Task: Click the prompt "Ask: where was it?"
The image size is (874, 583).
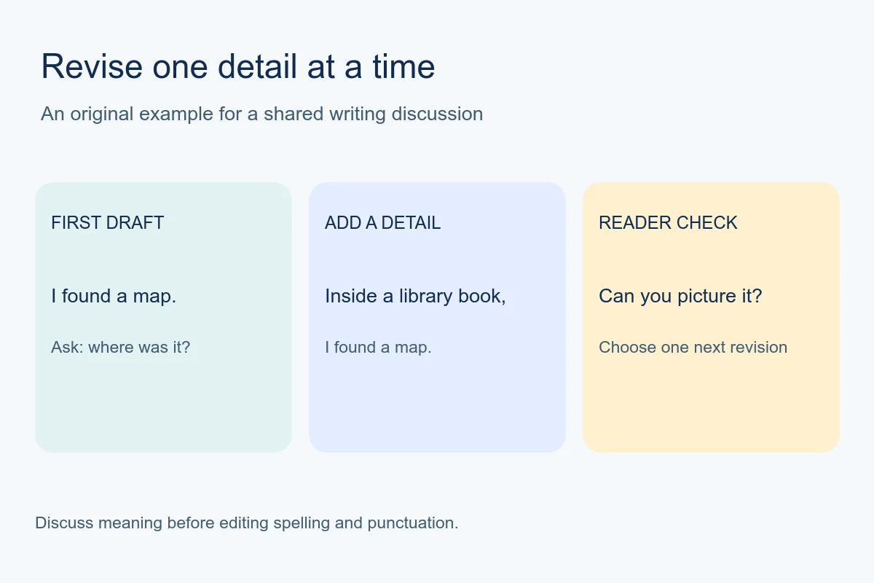Action: [121, 347]
